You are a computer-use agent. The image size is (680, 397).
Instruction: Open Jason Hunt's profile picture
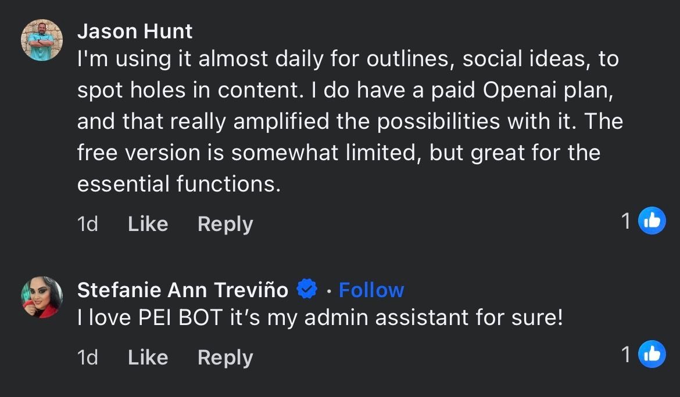41,40
